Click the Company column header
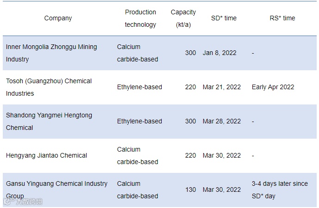319x208 pixels. [x=58, y=18]
